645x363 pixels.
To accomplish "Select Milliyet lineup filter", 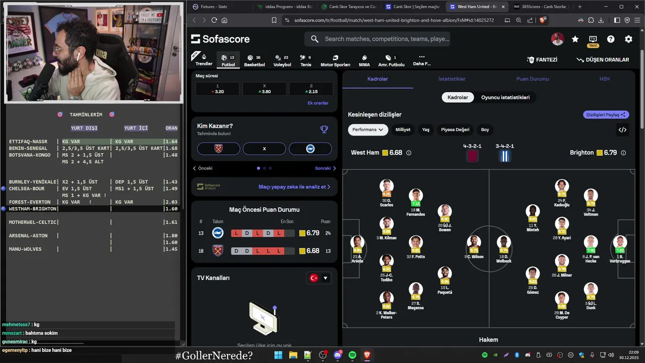I will click(x=403, y=130).
